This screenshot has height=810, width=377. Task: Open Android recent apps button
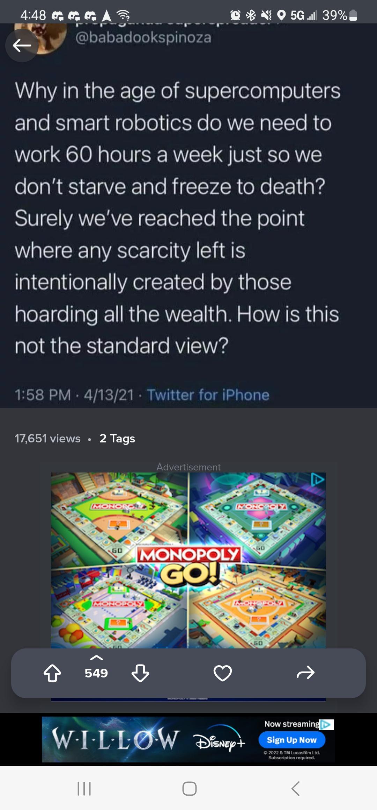[x=84, y=788]
